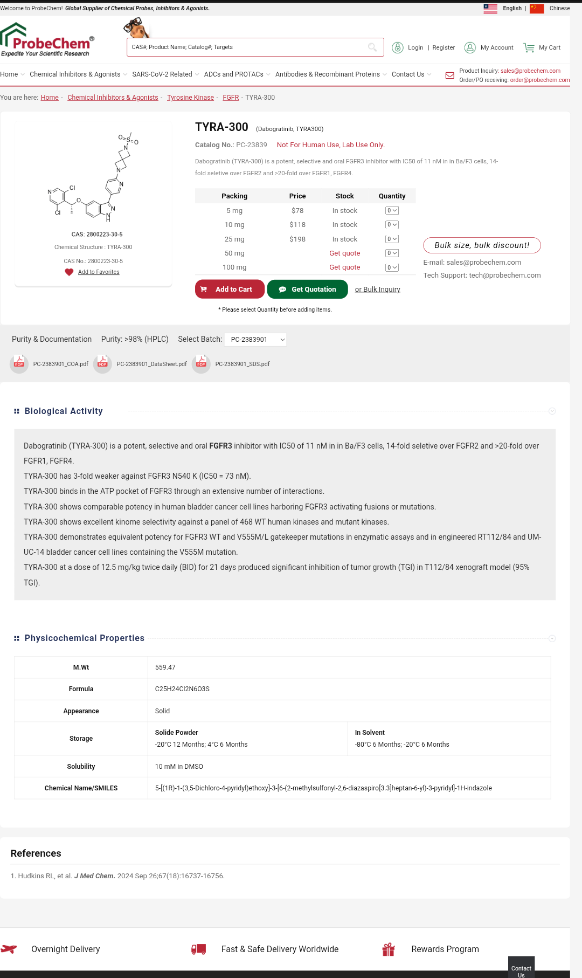Click the Contact Us floating button

tap(521, 968)
